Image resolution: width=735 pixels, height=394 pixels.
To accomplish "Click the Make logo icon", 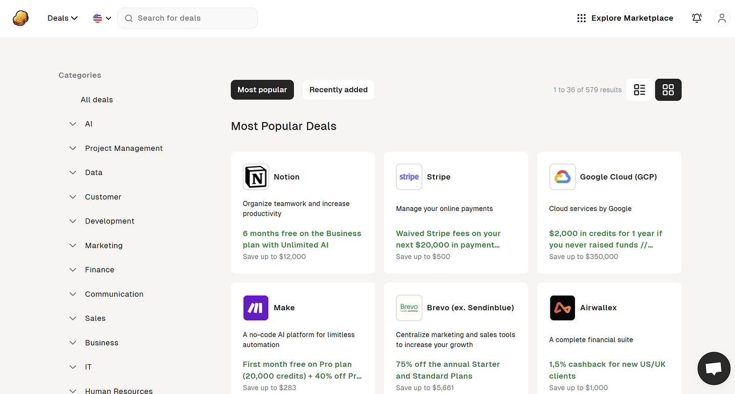I will point(256,308).
